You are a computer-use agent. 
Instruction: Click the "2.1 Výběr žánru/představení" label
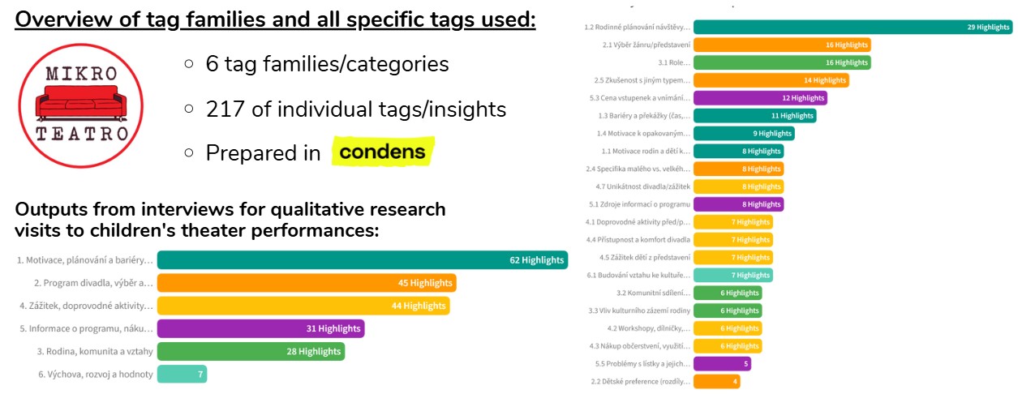646,45
